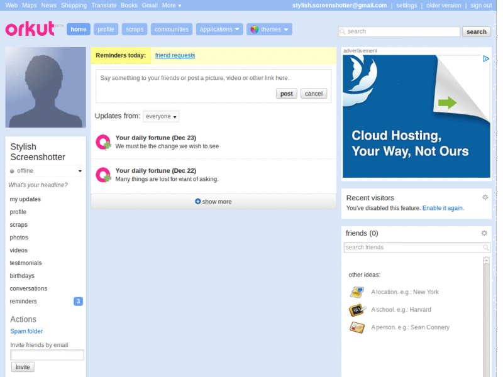Viewport: 503px width, 377px height.
Task: Click the Dec 23 fortune orkut icon
Action: 103,142
